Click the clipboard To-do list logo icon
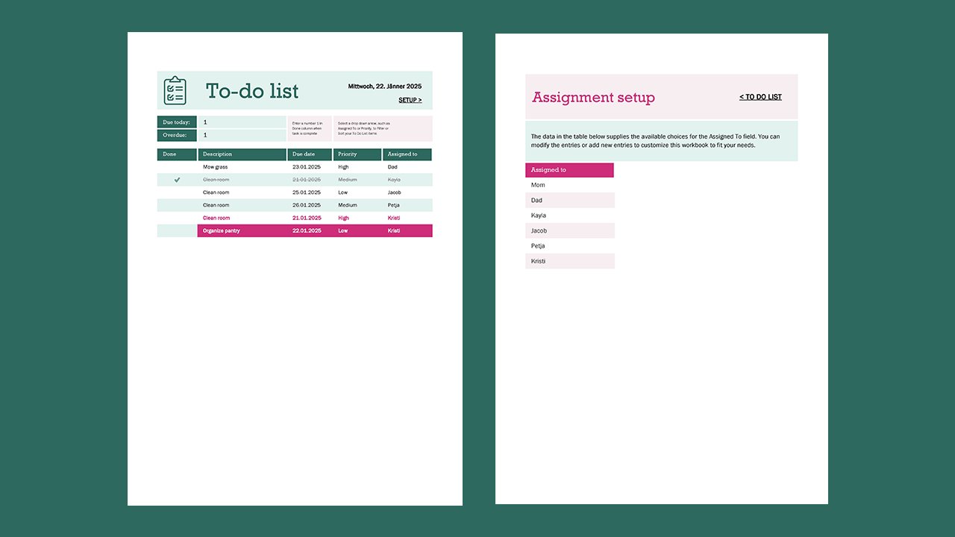 175,89
